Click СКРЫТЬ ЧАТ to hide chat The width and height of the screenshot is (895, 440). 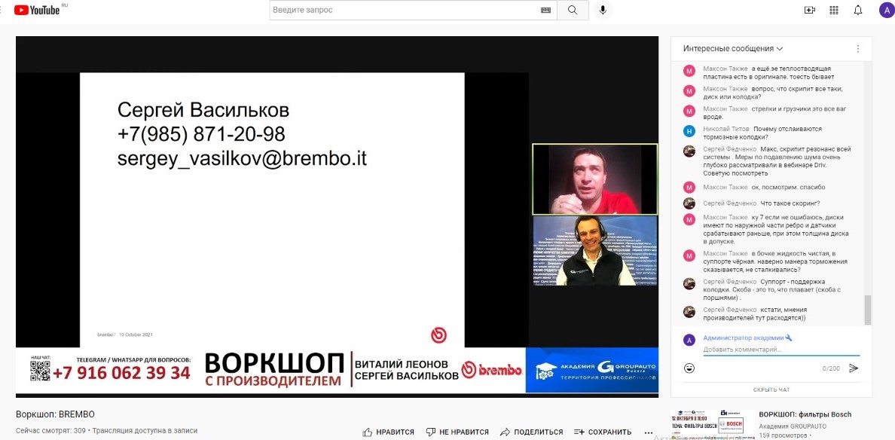click(771, 390)
